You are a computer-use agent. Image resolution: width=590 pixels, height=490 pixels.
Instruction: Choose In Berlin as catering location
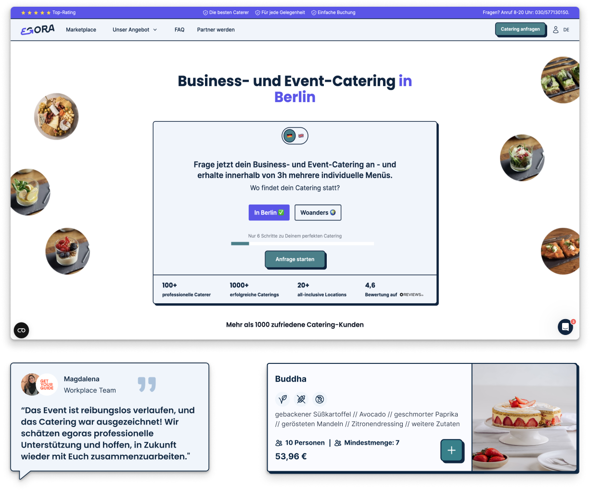coord(269,213)
